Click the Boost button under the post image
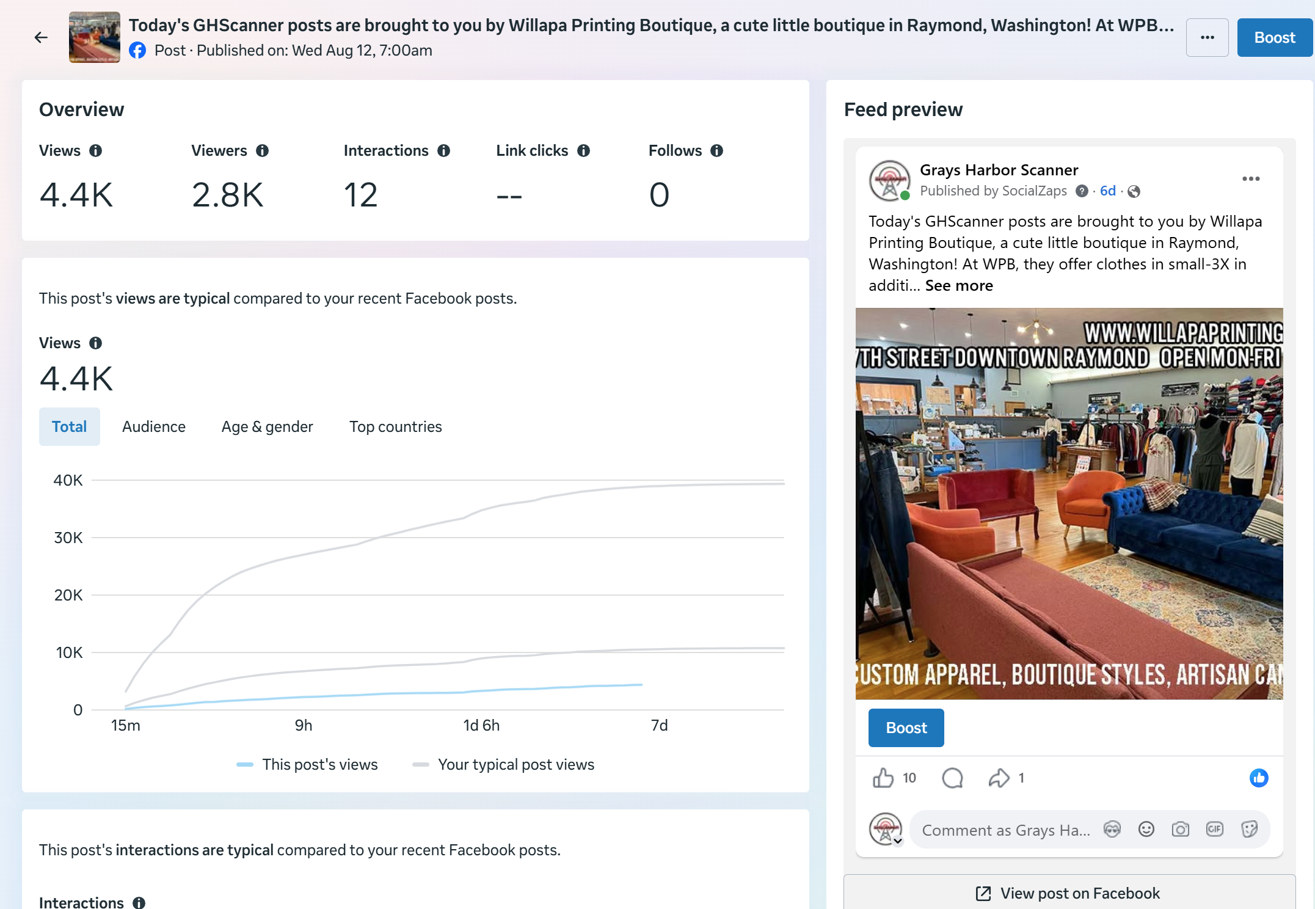This screenshot has width=1315, height=909. (x=906, y=728)
